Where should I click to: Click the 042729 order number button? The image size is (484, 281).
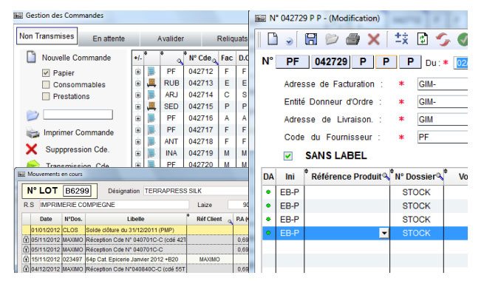(x=331, y=62)
